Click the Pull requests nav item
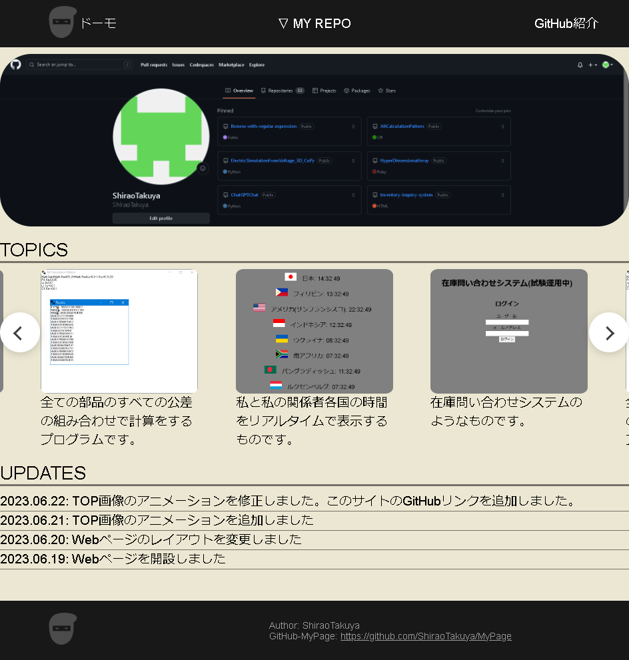 click(x=154, y=65)
